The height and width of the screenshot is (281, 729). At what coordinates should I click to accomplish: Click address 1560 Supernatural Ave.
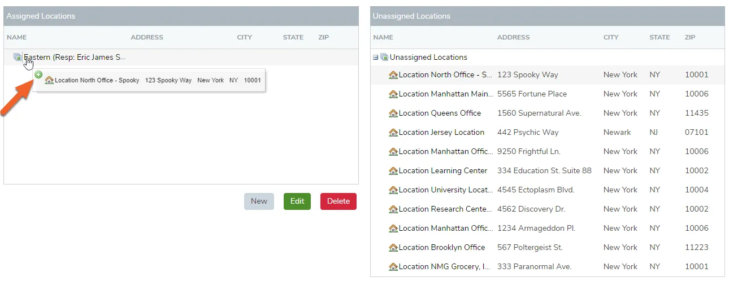click(x=539, y=113)
